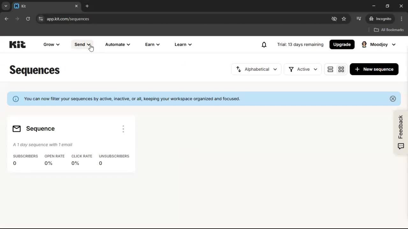The height and width of the screenshot is (229, 408).
Task: Create a new sequence
Action: [x=374, y=69]
